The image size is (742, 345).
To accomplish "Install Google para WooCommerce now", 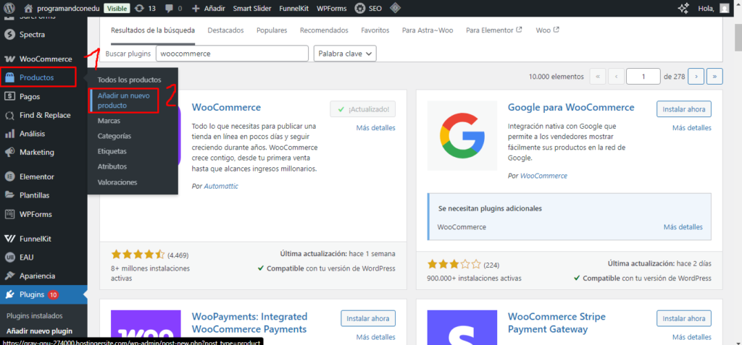I will [684, 109].
